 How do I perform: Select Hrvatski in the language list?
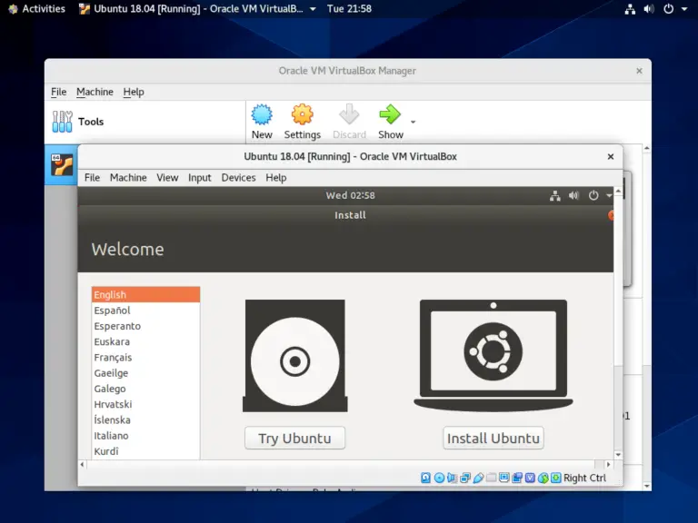[x=145, y=404]
